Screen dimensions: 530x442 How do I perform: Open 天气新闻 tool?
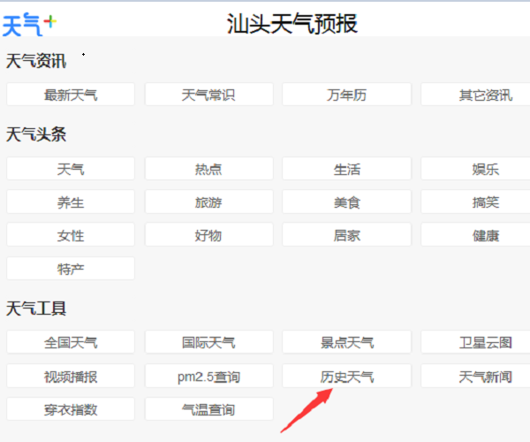[x=475, y=376]
